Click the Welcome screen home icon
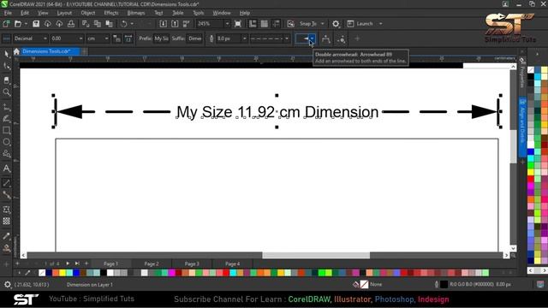 click(x=16, y=51)
